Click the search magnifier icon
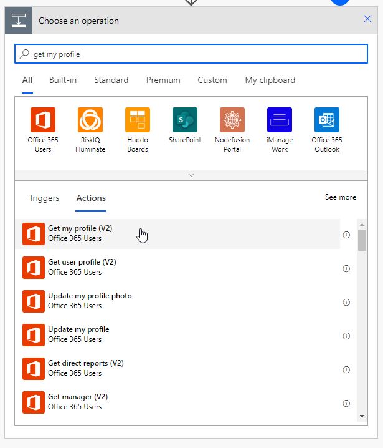 coord(24,54)
